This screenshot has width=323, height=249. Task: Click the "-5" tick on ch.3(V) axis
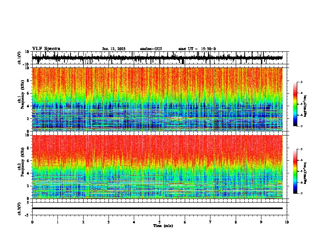(27, 215)
